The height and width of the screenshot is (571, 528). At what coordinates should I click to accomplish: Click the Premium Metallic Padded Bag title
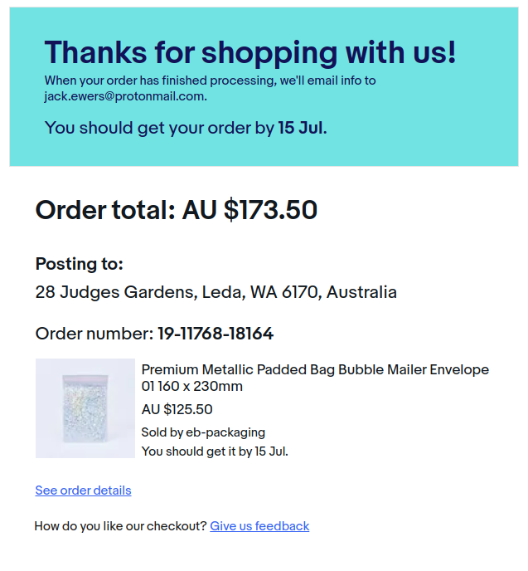315,378
